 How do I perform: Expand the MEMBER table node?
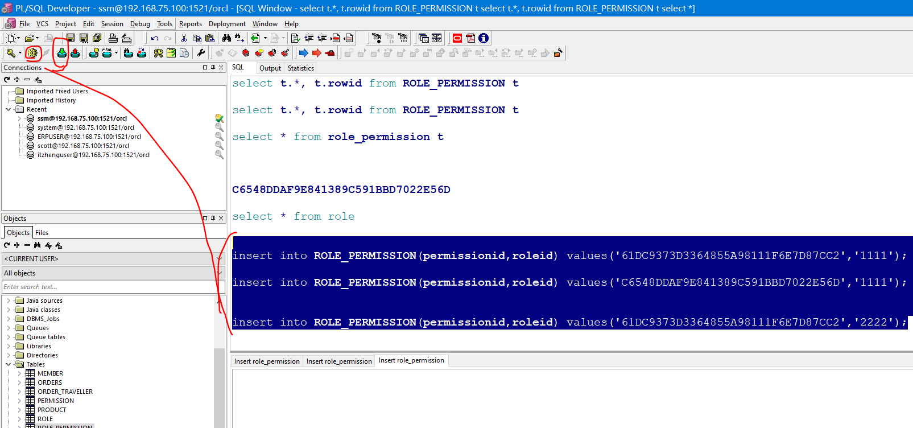coord(19,373)
